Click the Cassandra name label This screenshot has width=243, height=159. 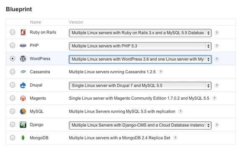coord(40,72)
